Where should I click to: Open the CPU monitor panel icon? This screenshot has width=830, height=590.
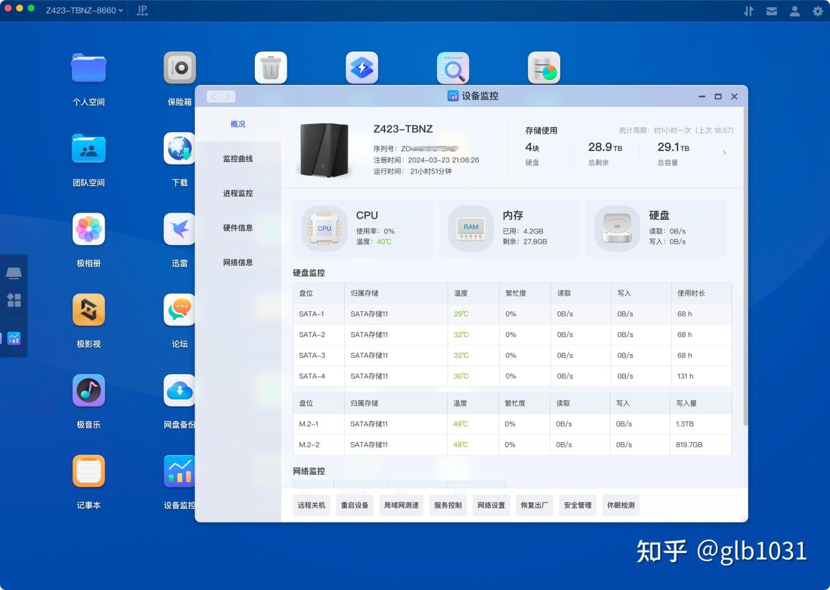coord(323,228)
